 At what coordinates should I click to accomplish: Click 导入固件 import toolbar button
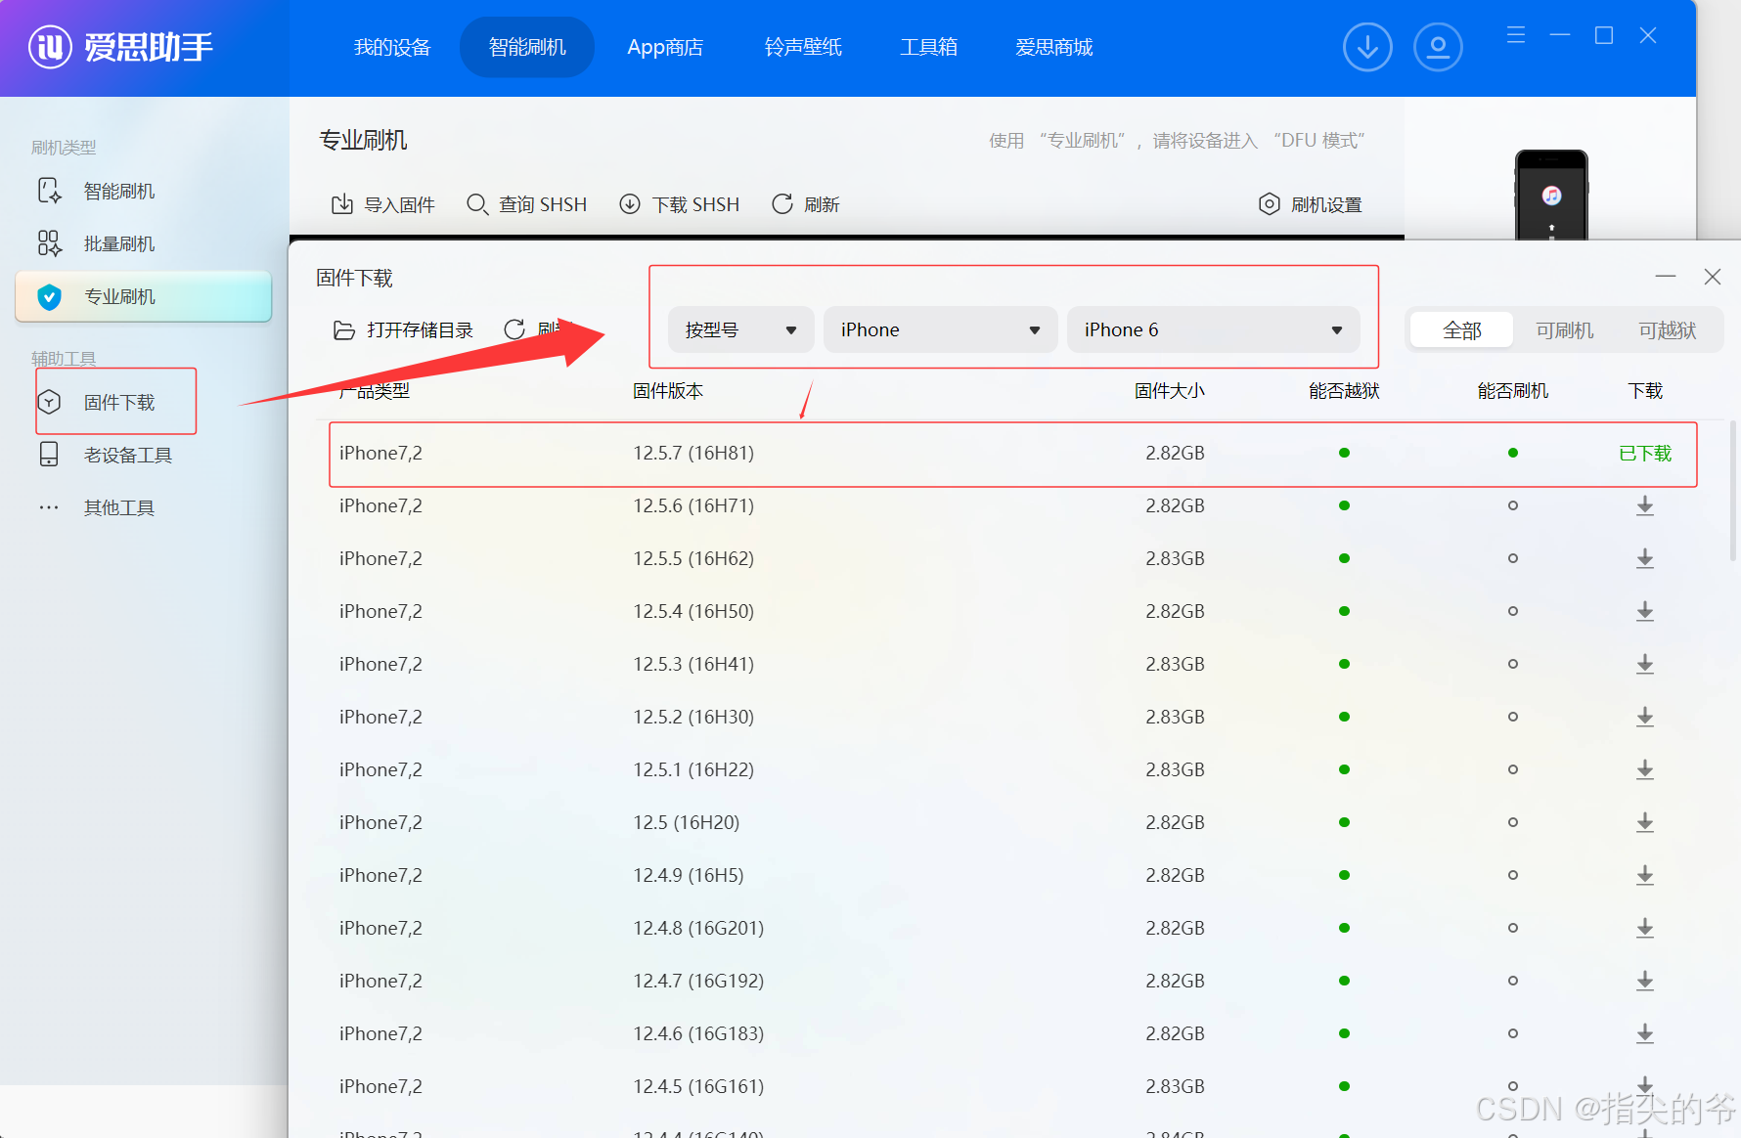(x=382, y=204)
